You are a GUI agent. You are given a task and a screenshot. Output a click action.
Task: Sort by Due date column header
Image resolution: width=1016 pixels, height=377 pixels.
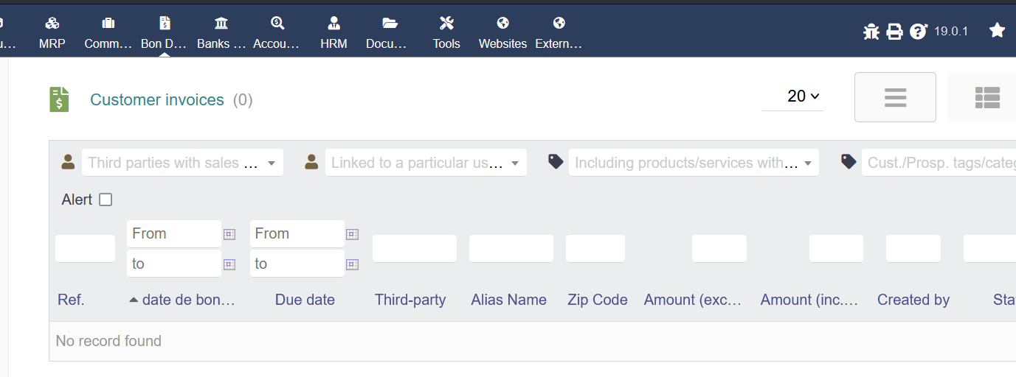point(305,300)
